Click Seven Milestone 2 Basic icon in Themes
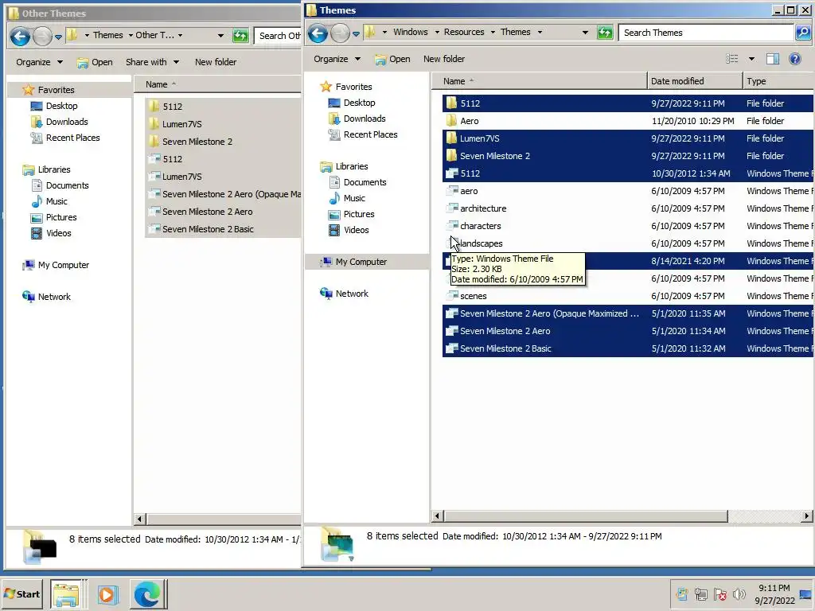 point(452,348)
